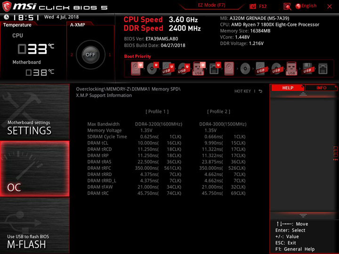This screenshot has width=339, height=254.
Task: Click DDR4-3000(1500MHz) value
Action: pos(223,124)
